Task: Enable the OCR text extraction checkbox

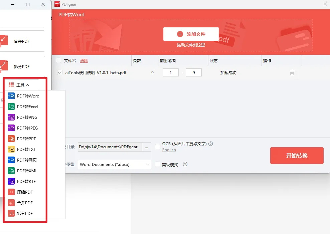Action: point(158,147)
